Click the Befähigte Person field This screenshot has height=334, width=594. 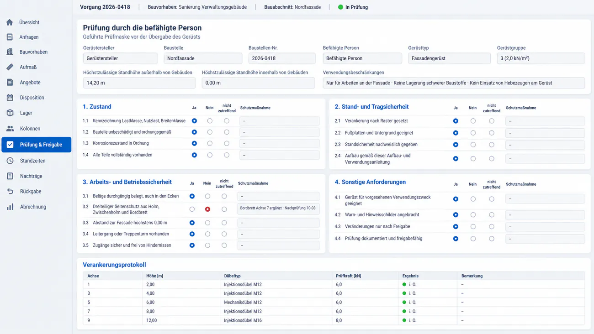point(362,58)
